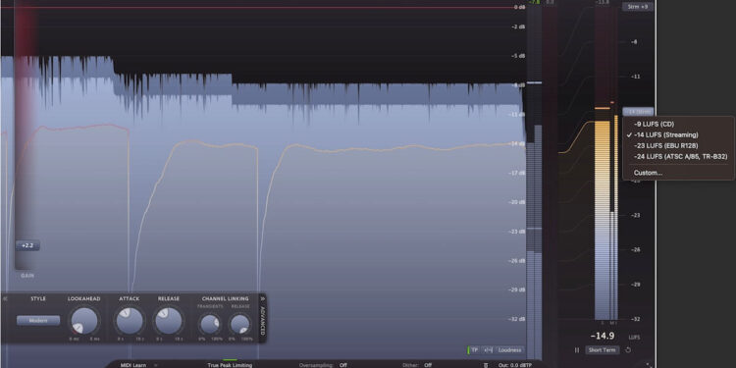
Task: Open the MIDI Learn dropdown arrow
Action: [156, 365]
